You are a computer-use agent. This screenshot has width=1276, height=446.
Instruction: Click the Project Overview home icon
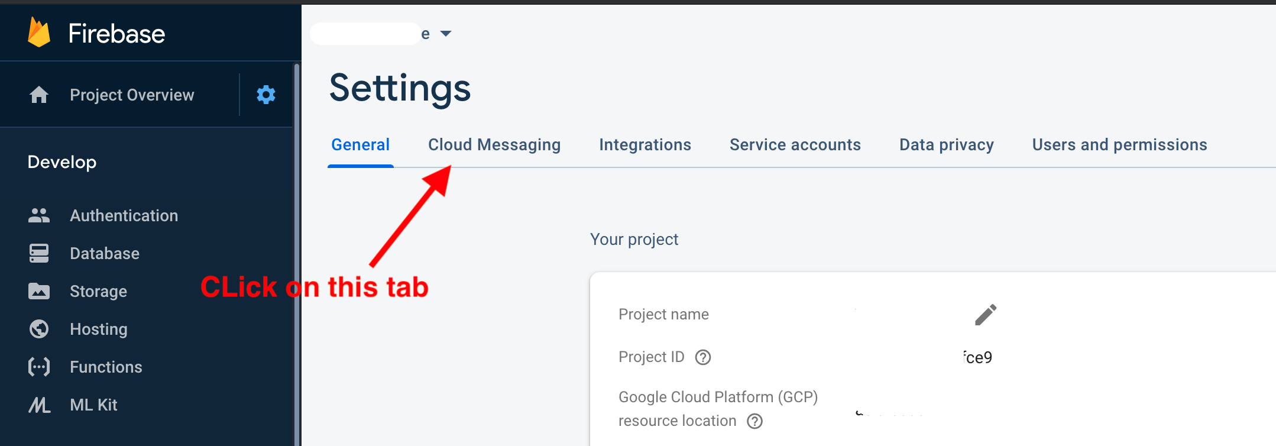point(39,95)
